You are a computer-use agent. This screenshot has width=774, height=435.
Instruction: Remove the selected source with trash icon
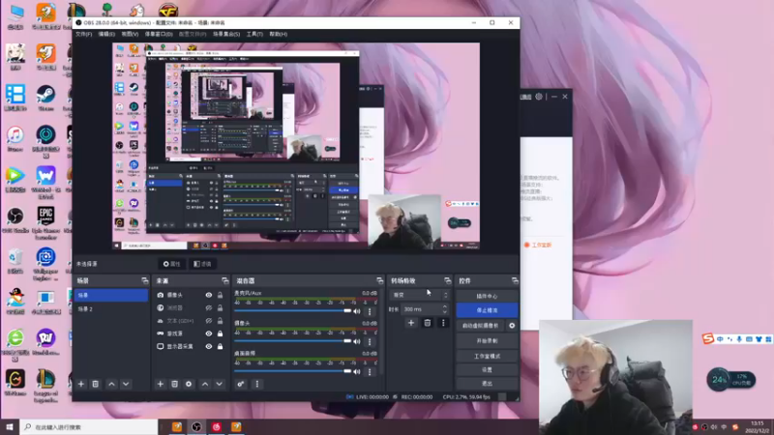[x=174, y=384]
